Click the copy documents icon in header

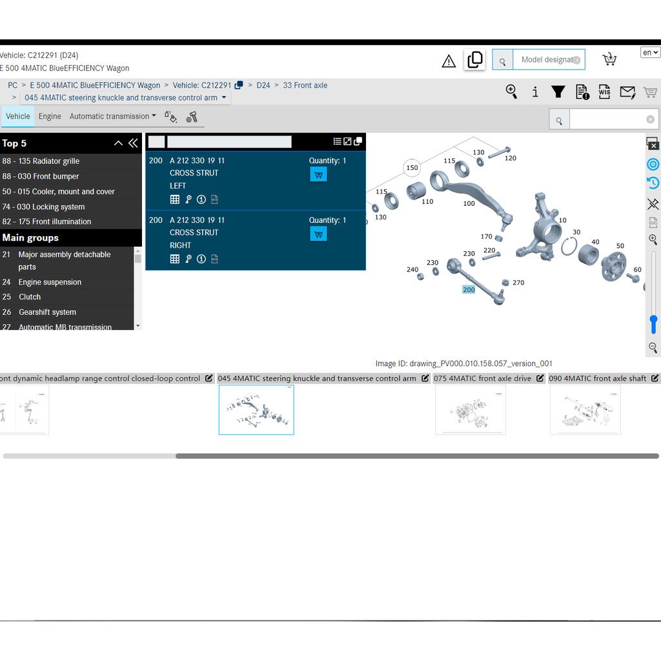pyautogui.click(x=474, y=59)
